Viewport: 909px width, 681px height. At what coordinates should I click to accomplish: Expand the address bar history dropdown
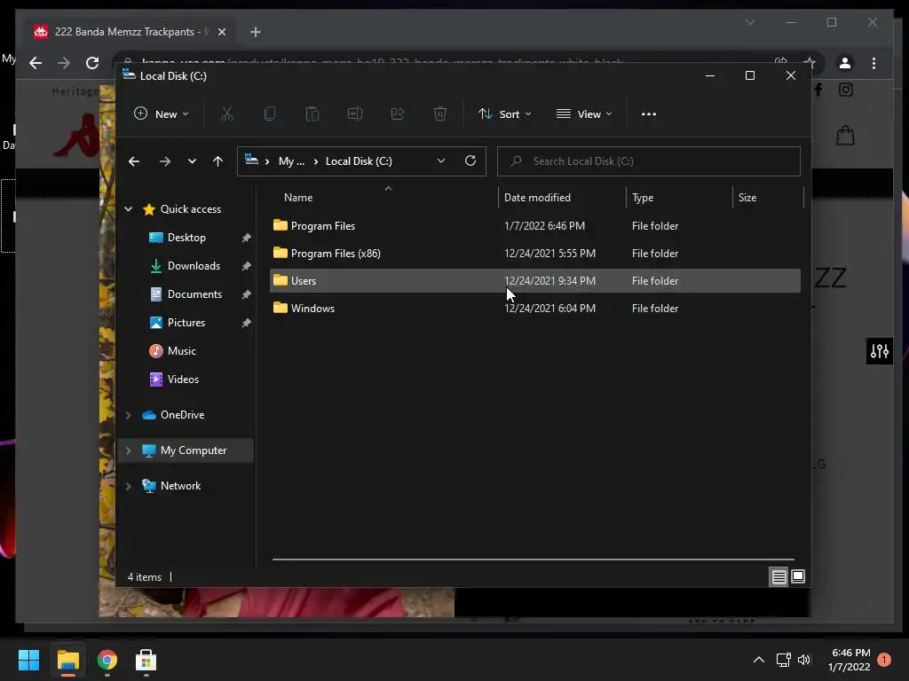point(441,161)
